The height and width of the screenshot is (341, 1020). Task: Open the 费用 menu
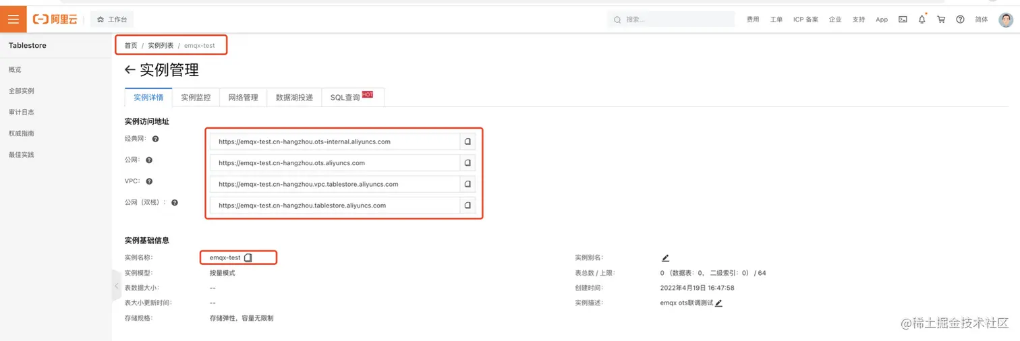(x=753, y=20)
